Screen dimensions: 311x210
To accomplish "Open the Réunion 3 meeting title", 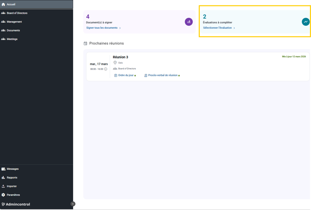I will 120,57.
